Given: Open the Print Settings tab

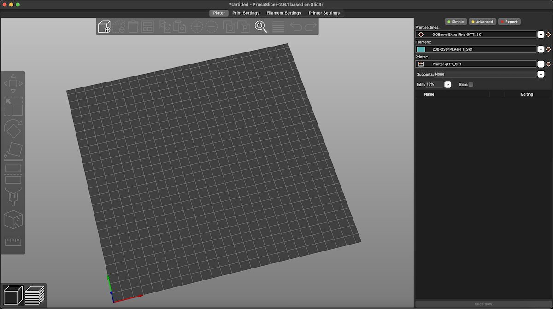Looking at the screenshot, I should point(246,13).
